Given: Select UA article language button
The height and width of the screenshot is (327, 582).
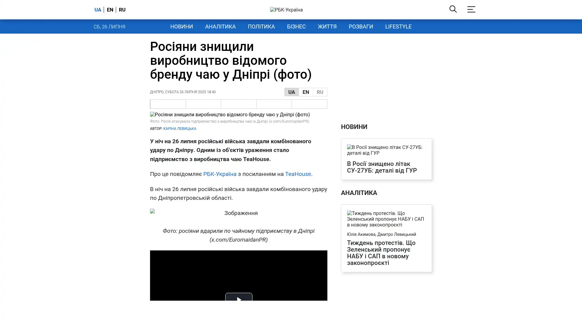Looking at the screenshot, I should 291,92.
